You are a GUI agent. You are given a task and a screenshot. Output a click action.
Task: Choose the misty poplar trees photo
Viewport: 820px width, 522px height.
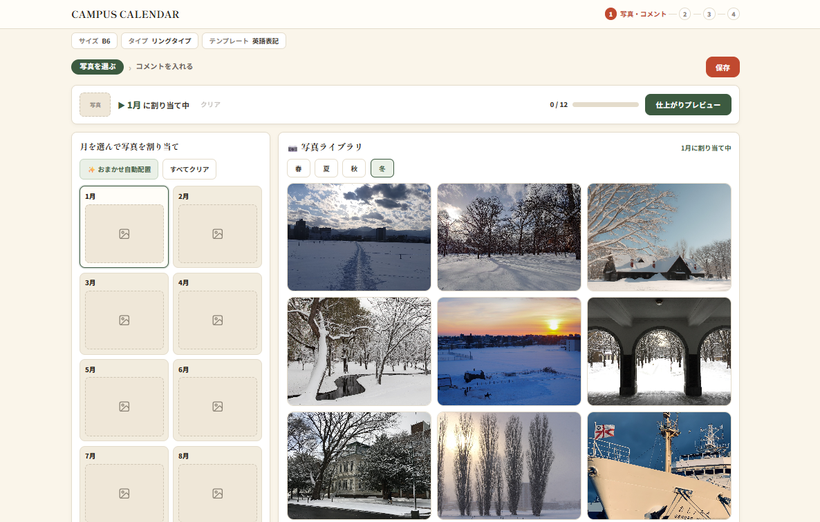[x=509, y=465]
